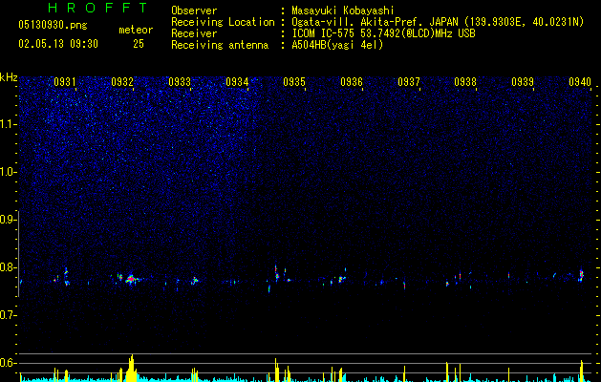This screenshot has width=601, height=382.
Task: Click the bright meteor echo near 0932
Action: click(131, 279)
